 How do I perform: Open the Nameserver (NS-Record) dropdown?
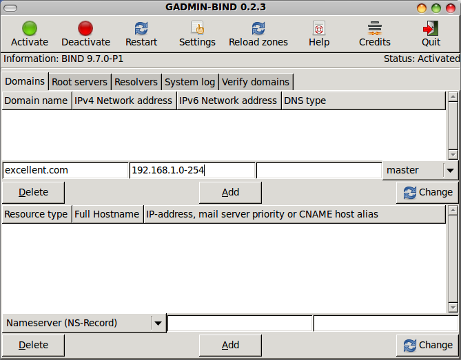point(158,323)
